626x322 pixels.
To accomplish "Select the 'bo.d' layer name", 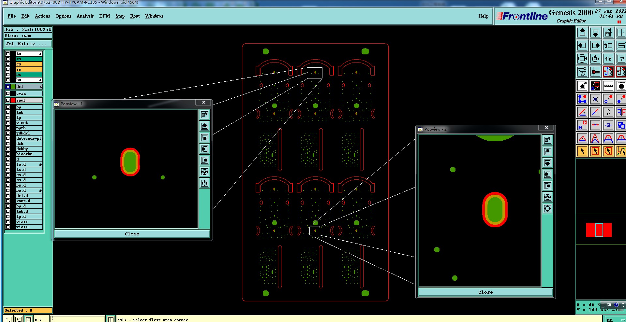I will tap(29, 190).
